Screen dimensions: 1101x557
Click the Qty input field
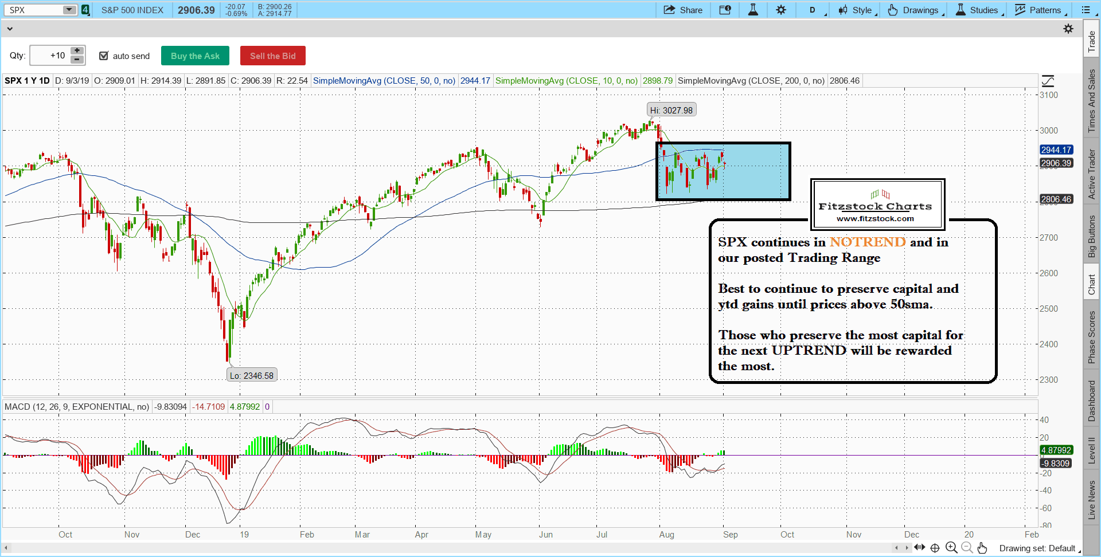pyautogui.click(x=49, y=56)
